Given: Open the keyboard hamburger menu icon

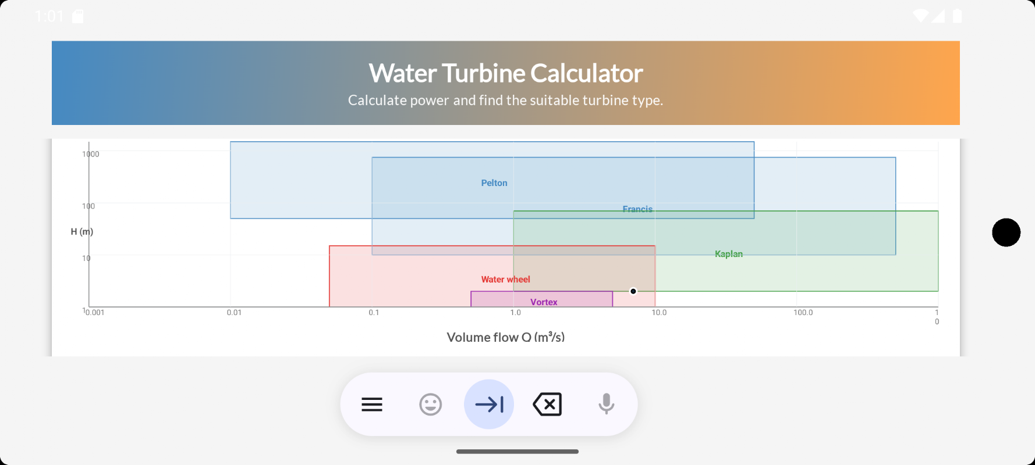Looking at the screenshot, I should coord(372,405).
